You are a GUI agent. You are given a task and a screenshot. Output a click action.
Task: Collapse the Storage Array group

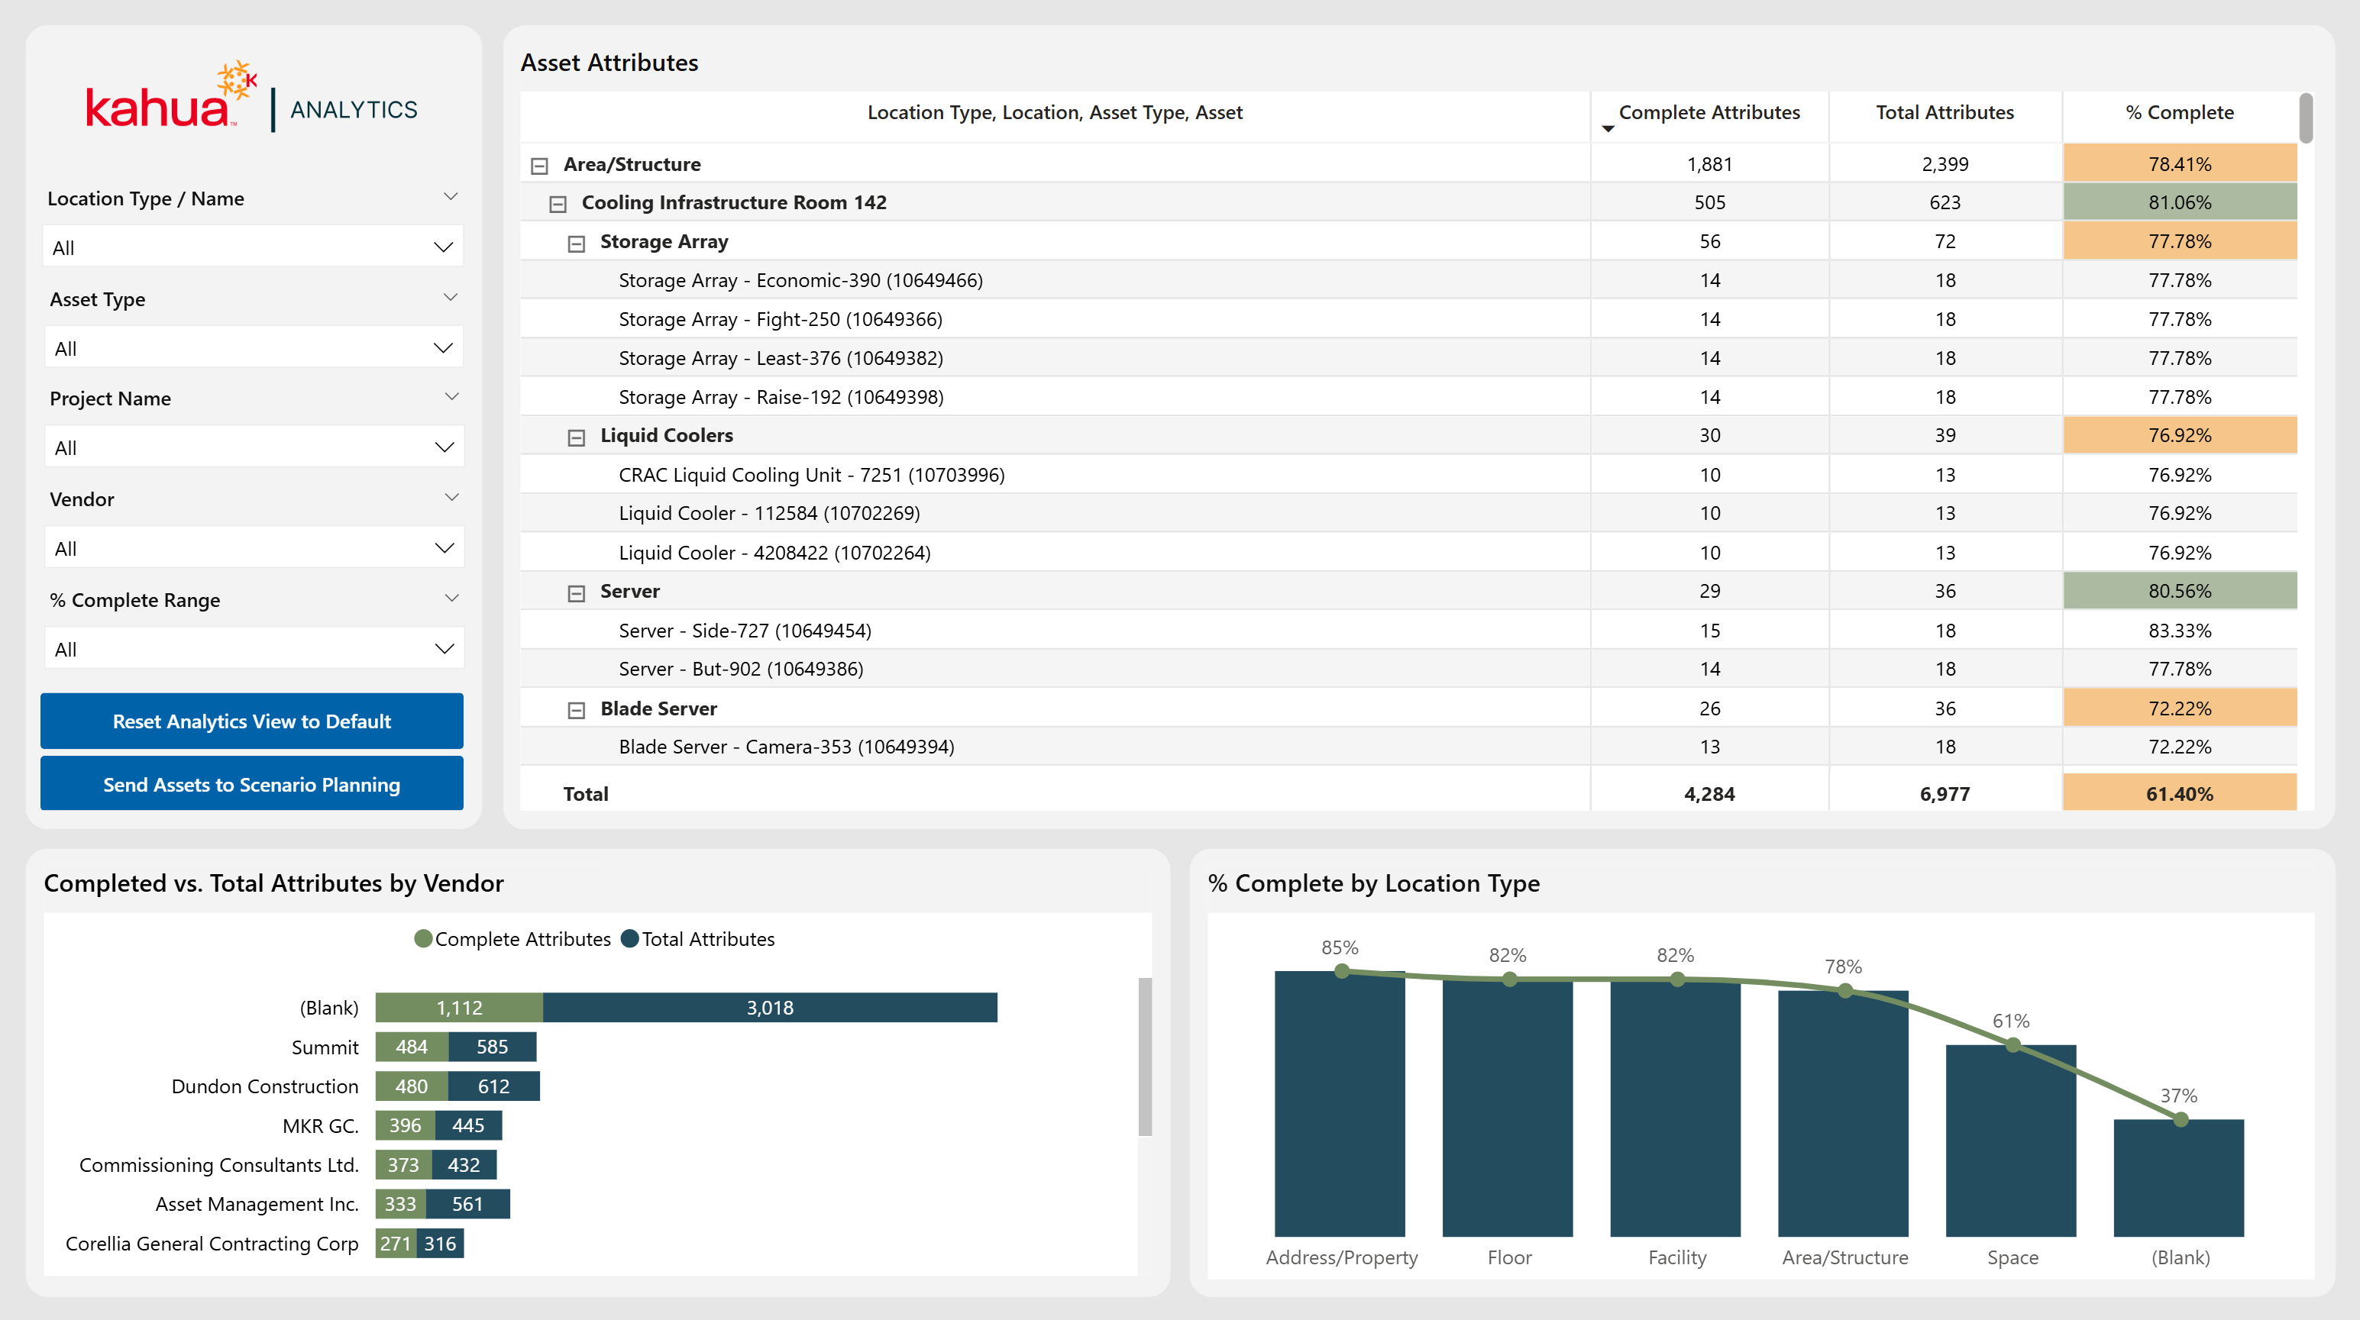pyautogui.click(x=577, y=244)
